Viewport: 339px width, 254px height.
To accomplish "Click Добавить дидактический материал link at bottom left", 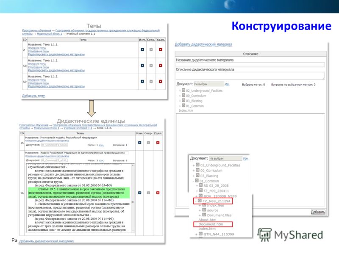I will 47,241.
